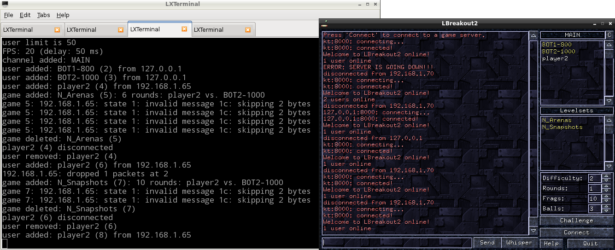Screen dimensions: 615x250
Task: Click the Levelsets list scroll-up arrow
Action: tap(609, 120)
